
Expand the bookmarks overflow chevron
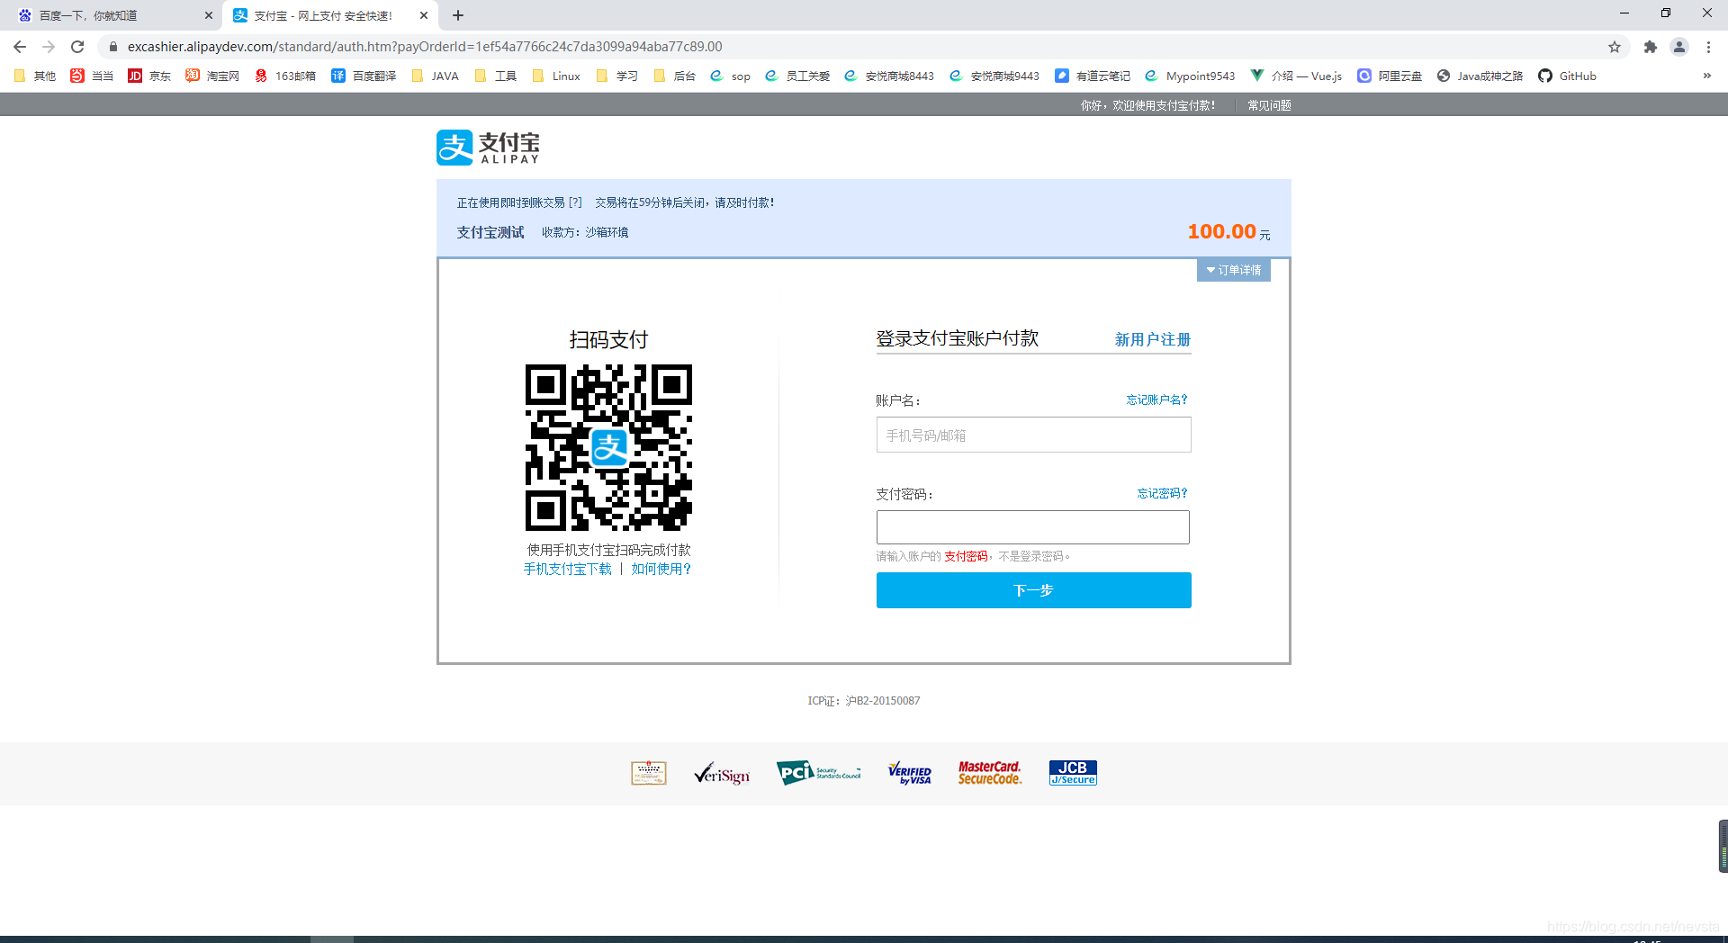point(1706,76)
